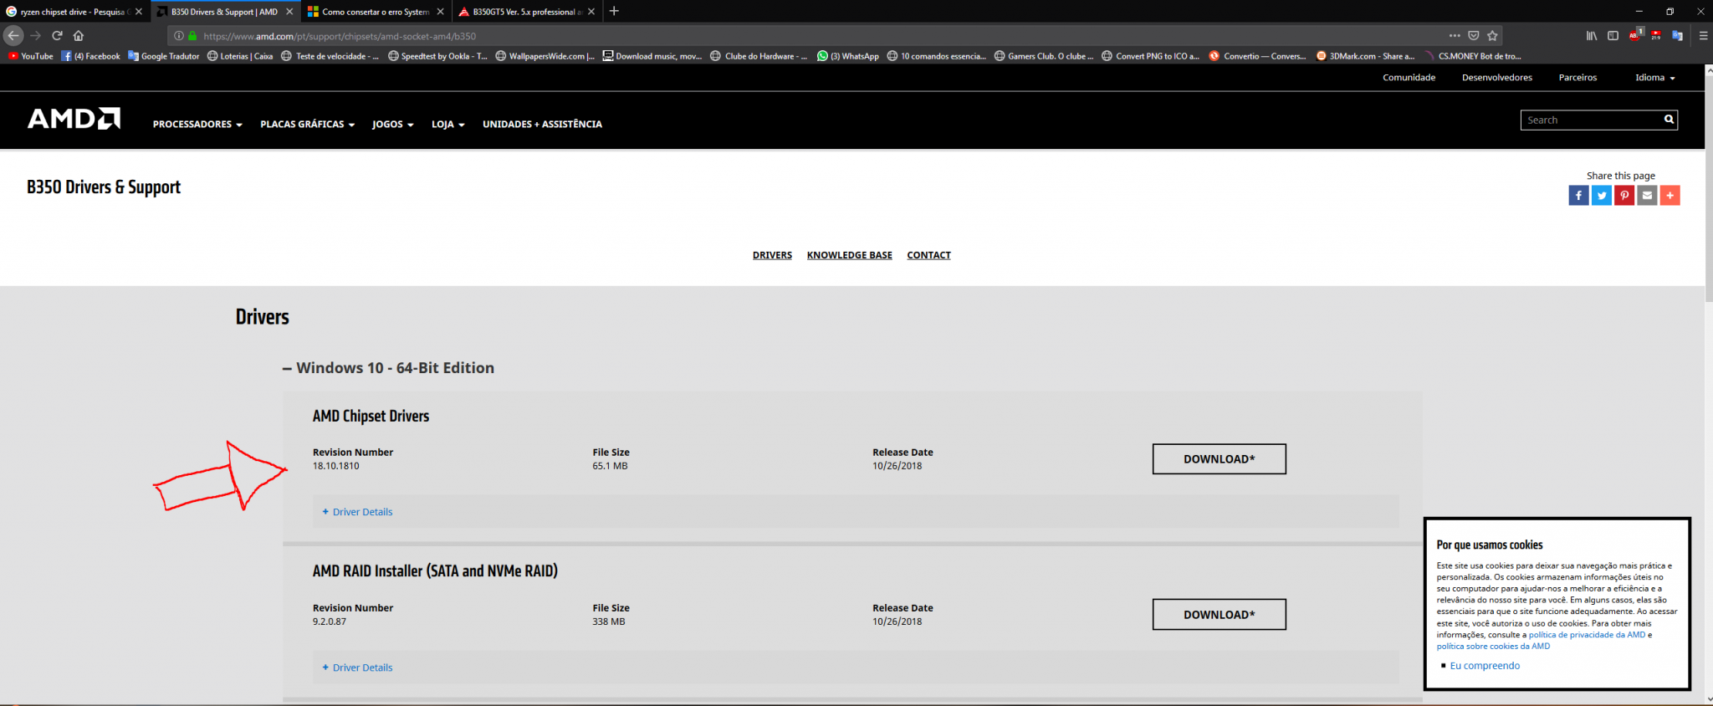Open Speedtest by Ookla bookmark
The width and height of the screenshot is (1713, 706).
437,56
